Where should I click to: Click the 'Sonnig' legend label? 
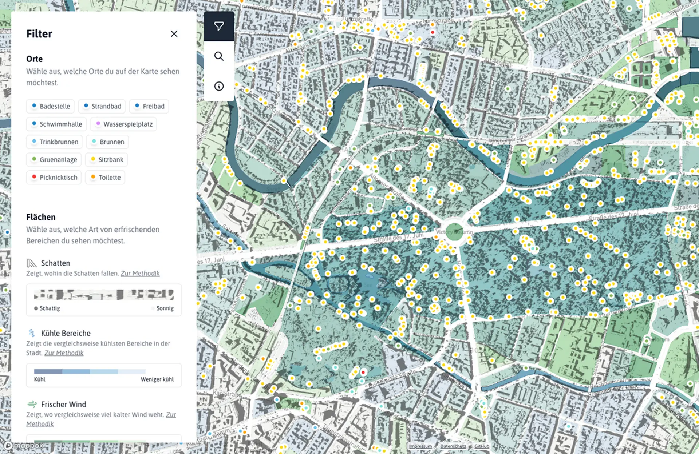click(165, 308)
